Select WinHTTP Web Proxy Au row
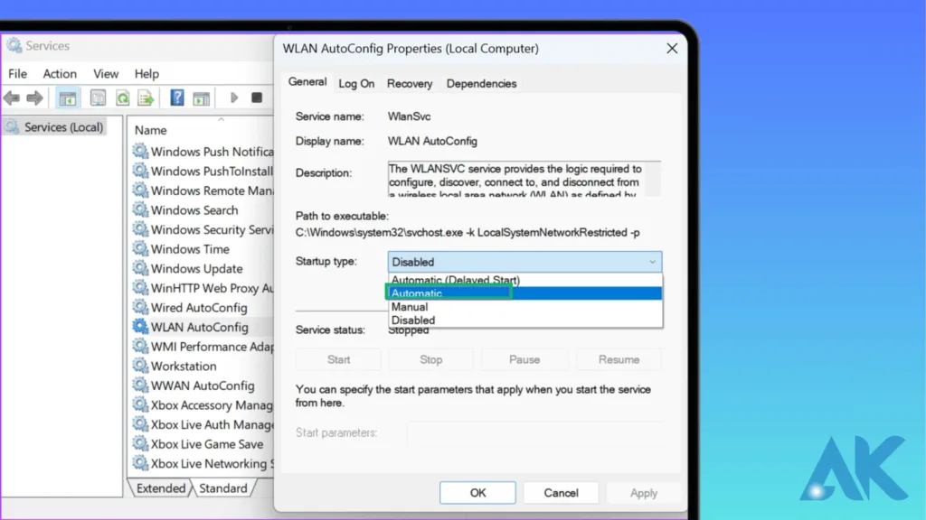 point(203,288)
